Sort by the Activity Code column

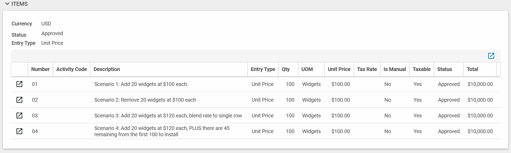coord(71,69)
